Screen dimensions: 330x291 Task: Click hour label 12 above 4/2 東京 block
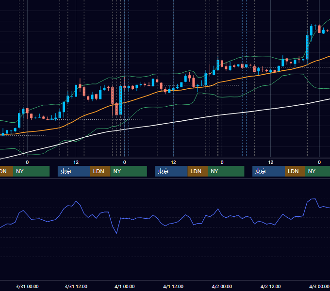click(x=271, y=162)
